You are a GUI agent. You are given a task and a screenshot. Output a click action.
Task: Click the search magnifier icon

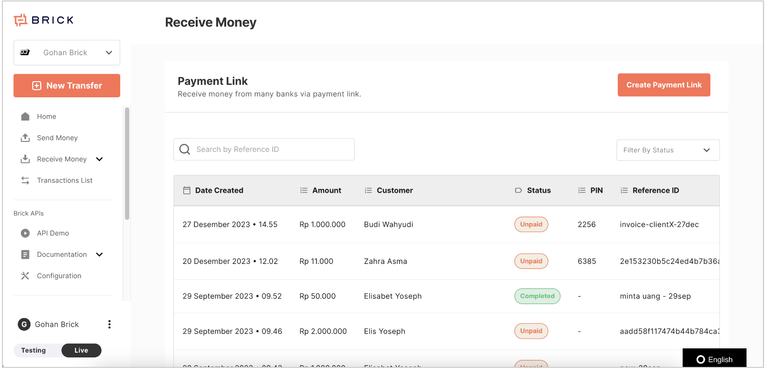click(x=184, y=150)
